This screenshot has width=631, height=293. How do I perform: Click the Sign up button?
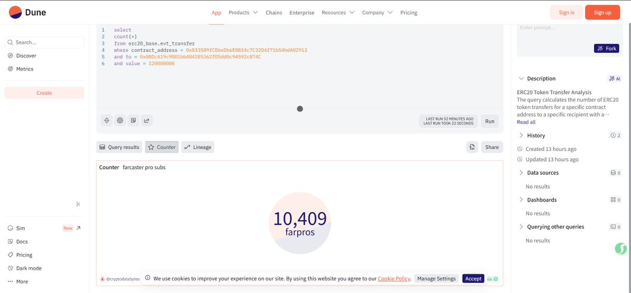click(603, 13)
